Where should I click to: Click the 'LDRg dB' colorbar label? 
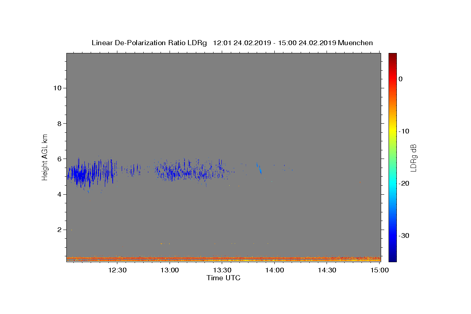click(413, 157)
